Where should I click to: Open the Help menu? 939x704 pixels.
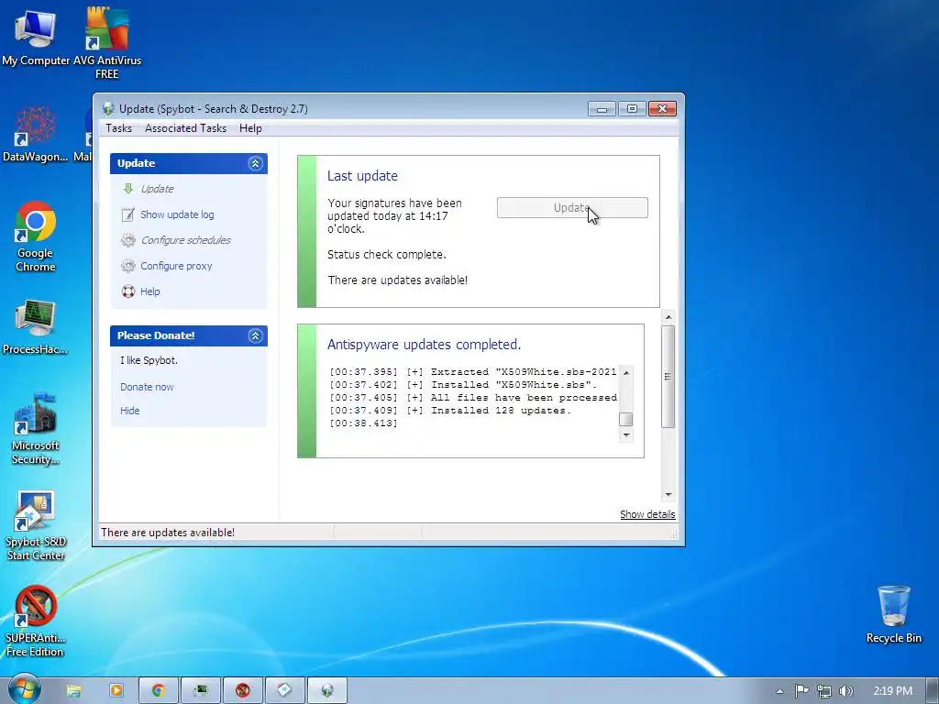(x=250, y=128)
